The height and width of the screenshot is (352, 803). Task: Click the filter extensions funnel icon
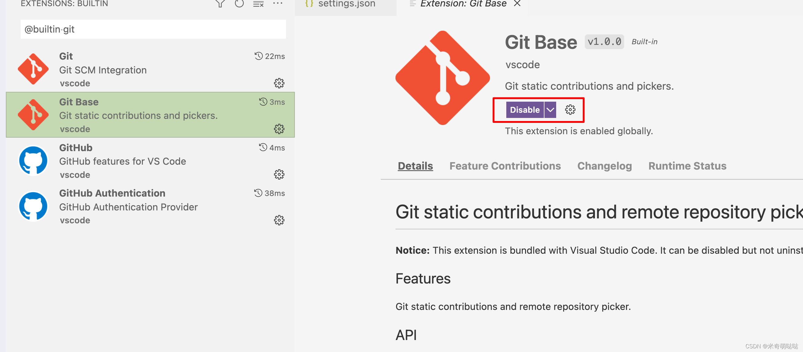220,3
